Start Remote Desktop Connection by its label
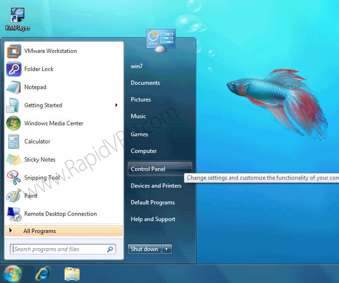The height and width of the screenshot is (283, 339). (x=61, y=214)
